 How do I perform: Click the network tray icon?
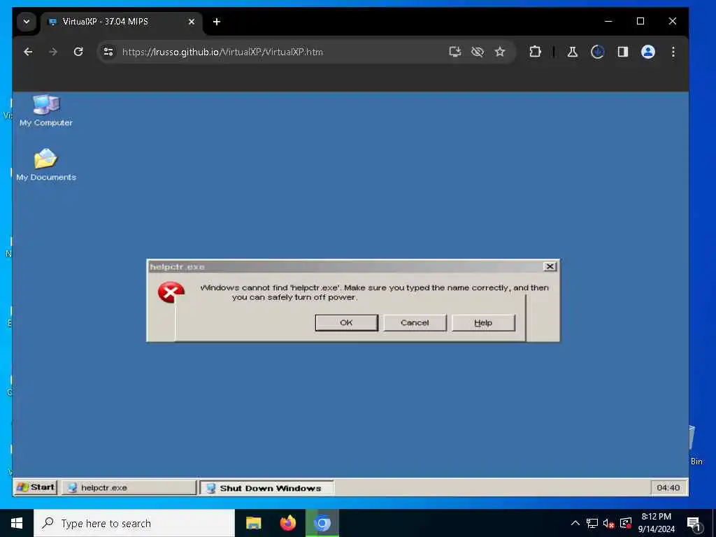(592, 523)
